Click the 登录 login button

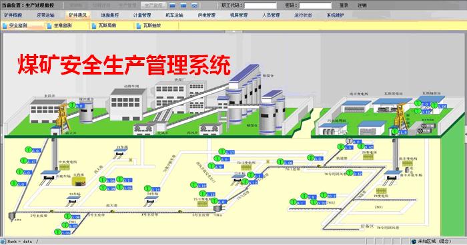pos(344,5)
